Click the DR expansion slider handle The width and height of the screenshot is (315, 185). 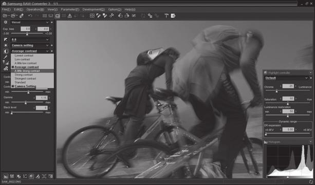coord(266,134)
